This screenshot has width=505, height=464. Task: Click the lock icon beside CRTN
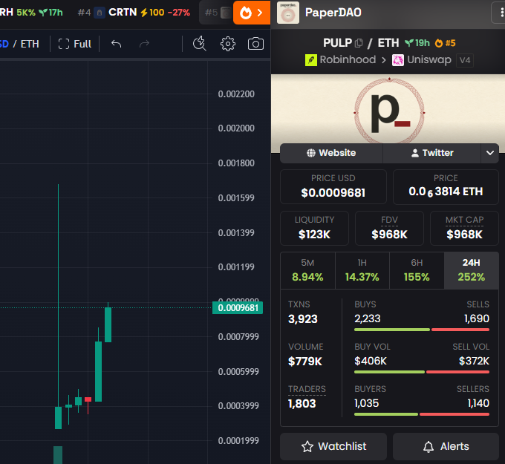point(100,13)
